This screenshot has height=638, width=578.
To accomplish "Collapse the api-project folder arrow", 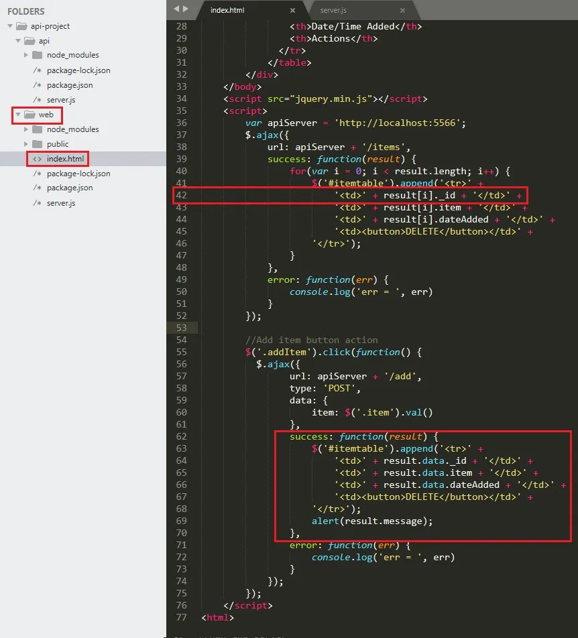I will (10, 26).
